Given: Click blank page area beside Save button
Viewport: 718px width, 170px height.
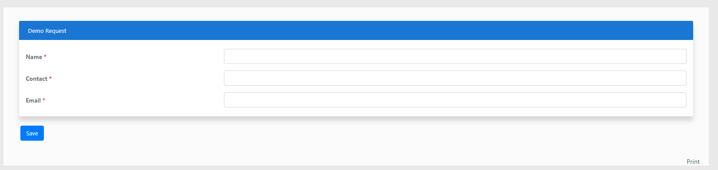Looking at the screenshot, I should 266,133.
